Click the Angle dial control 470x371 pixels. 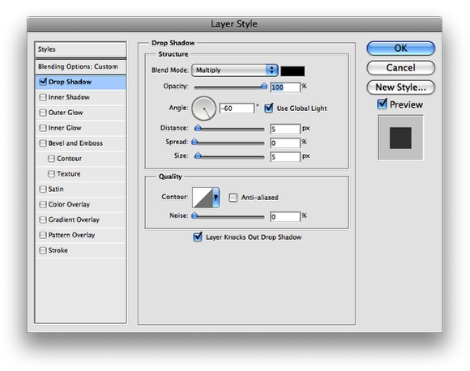point(204,109)
